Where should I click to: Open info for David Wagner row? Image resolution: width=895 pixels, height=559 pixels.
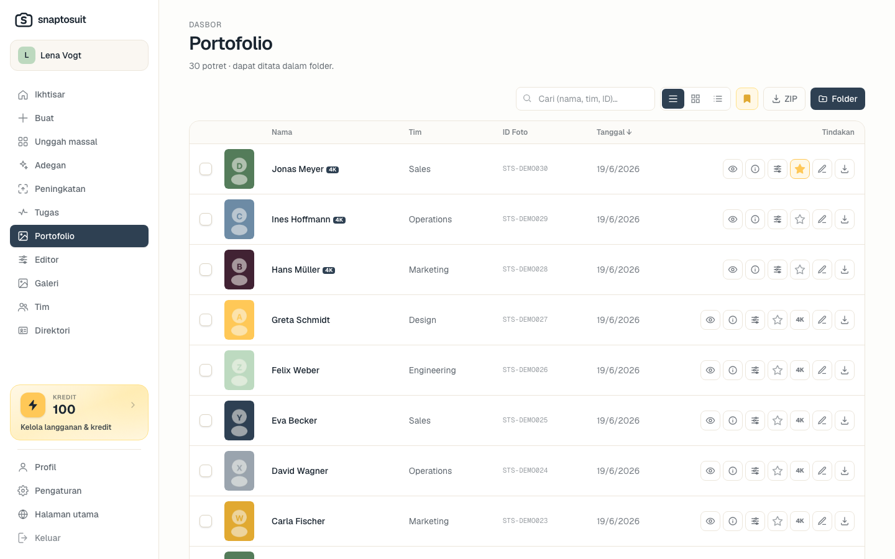click(x=733, y=471)
